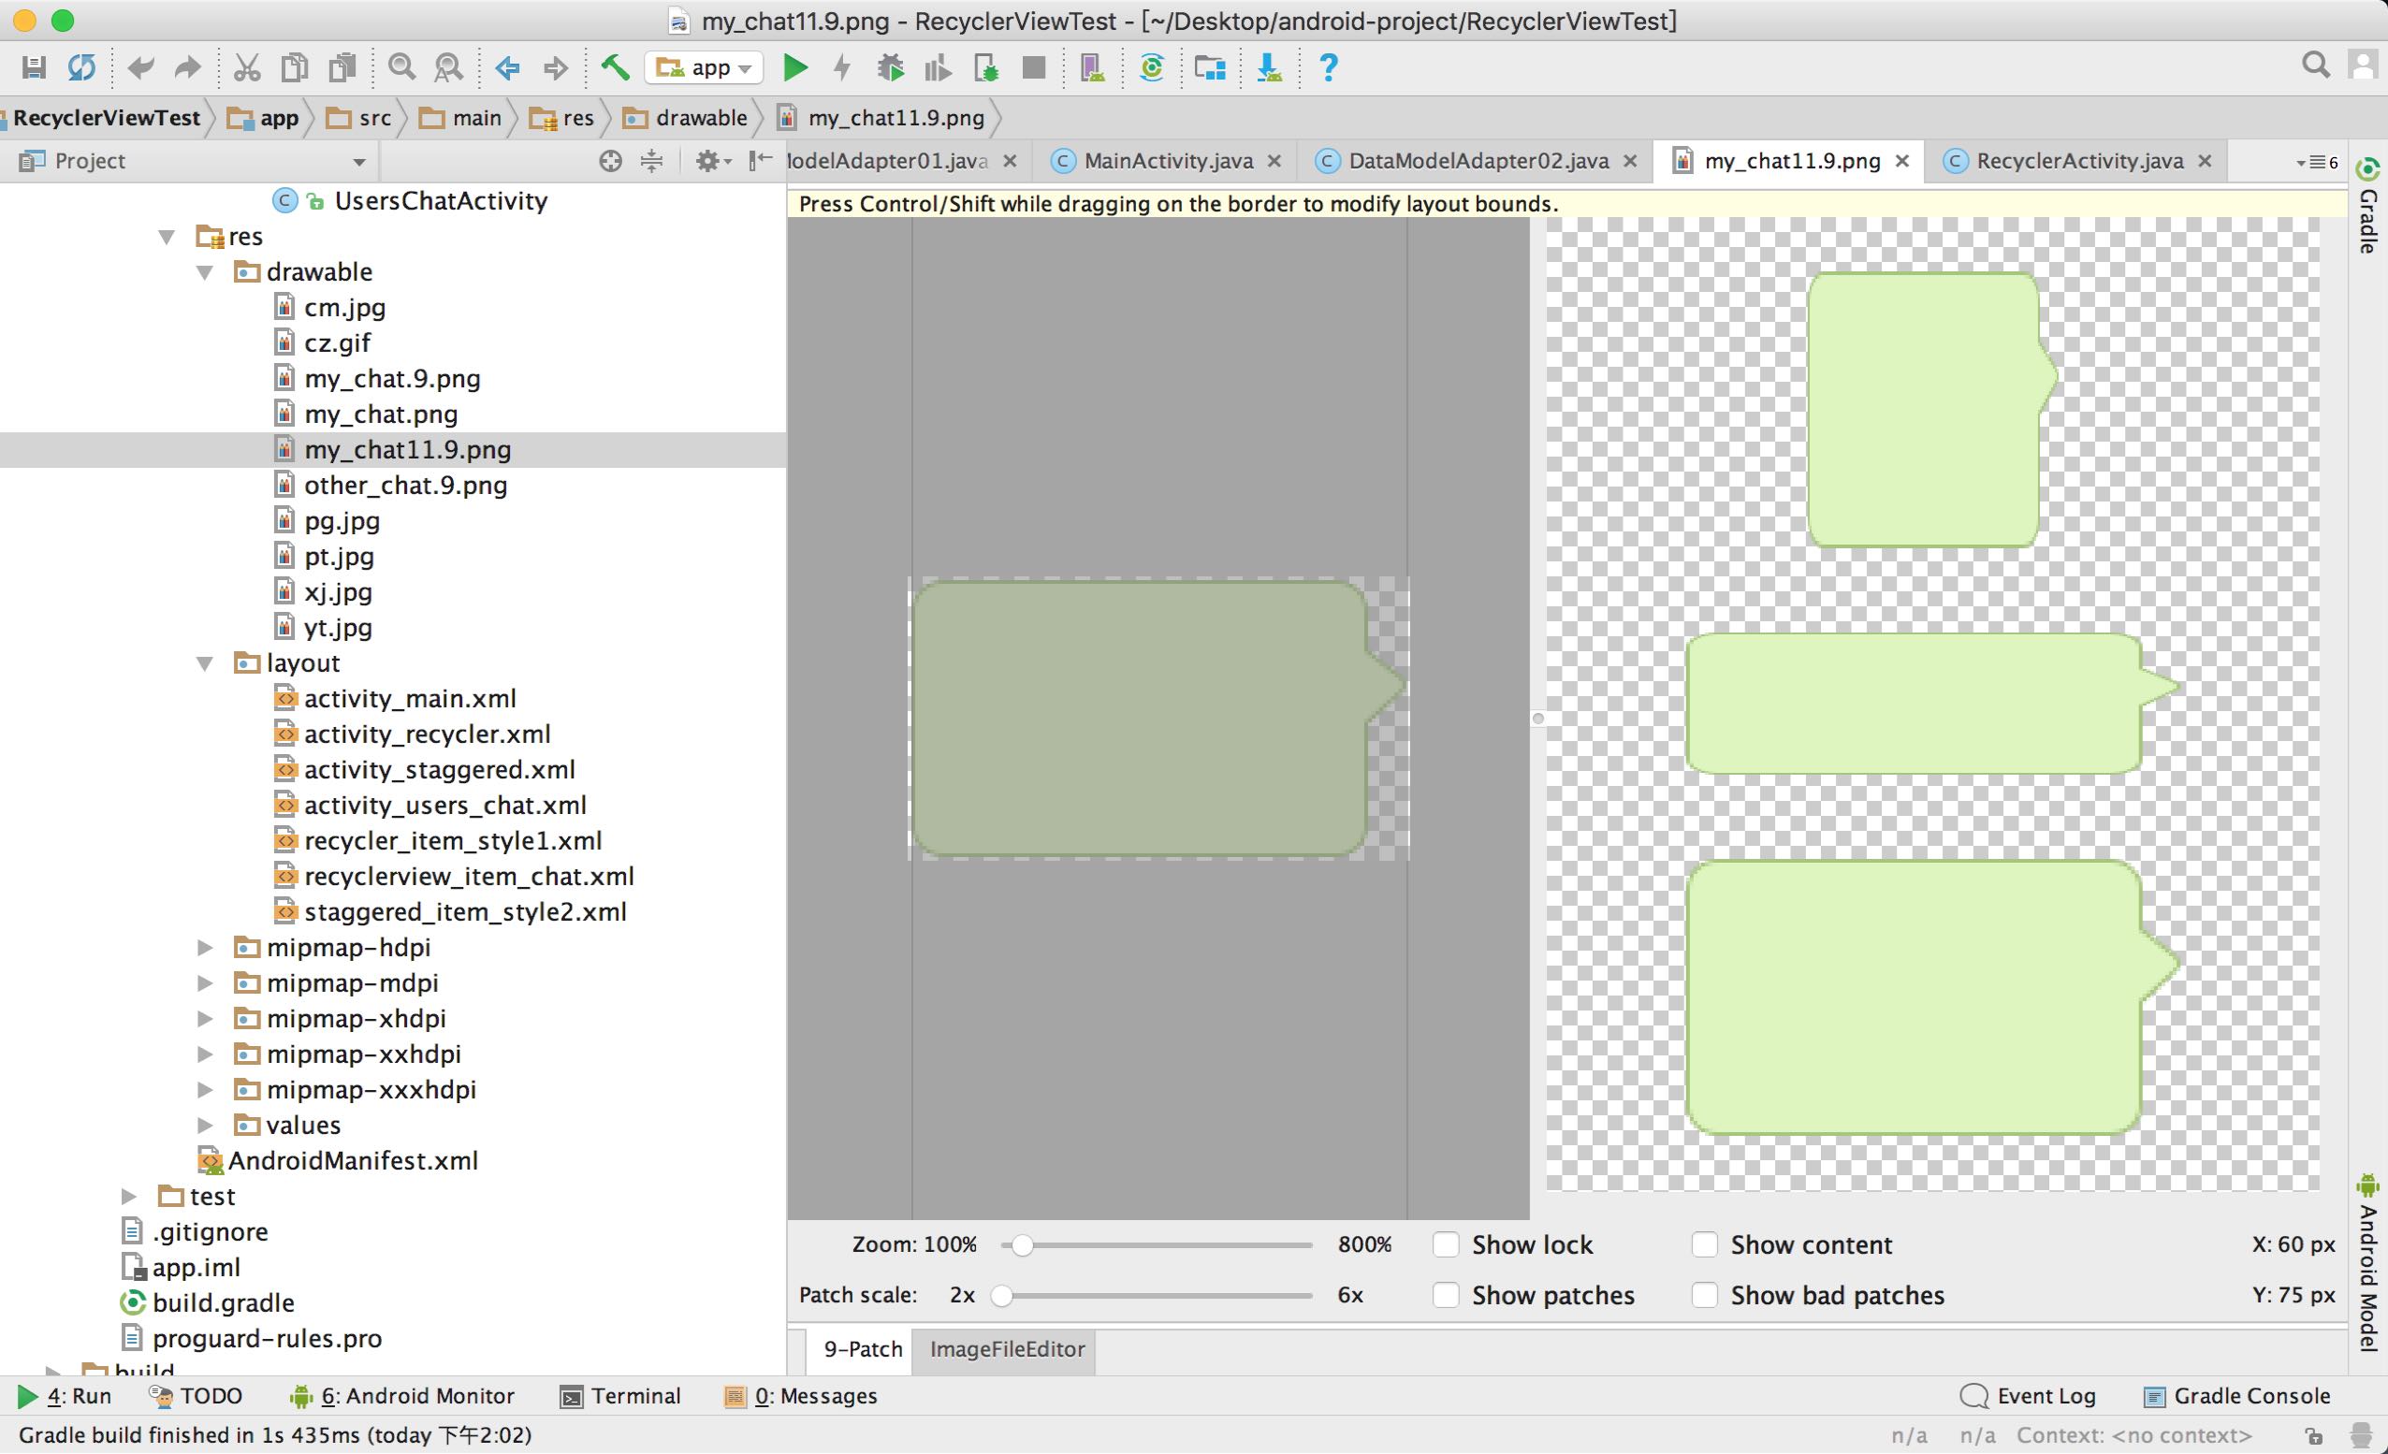
Task: Switch to the ImageFileEditor tab
Action: click(x=1006, y=1349)
